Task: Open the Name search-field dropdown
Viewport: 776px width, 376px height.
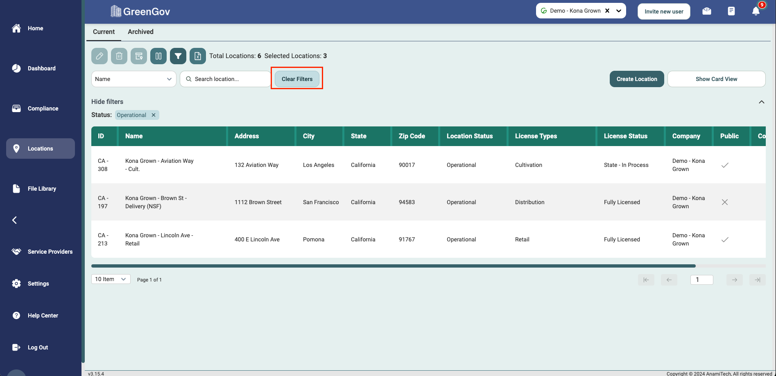Action: pyautogui.click(x=134, y=79)
